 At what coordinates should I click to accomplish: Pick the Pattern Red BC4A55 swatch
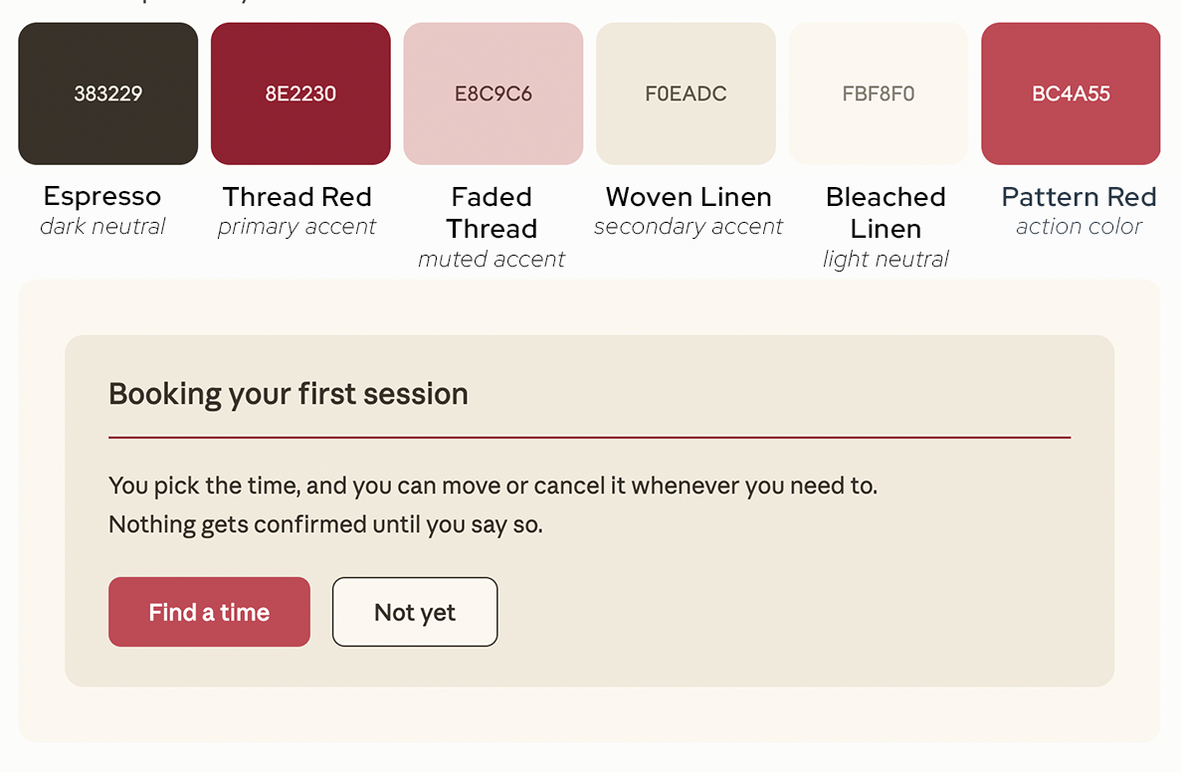[1071, 94]
